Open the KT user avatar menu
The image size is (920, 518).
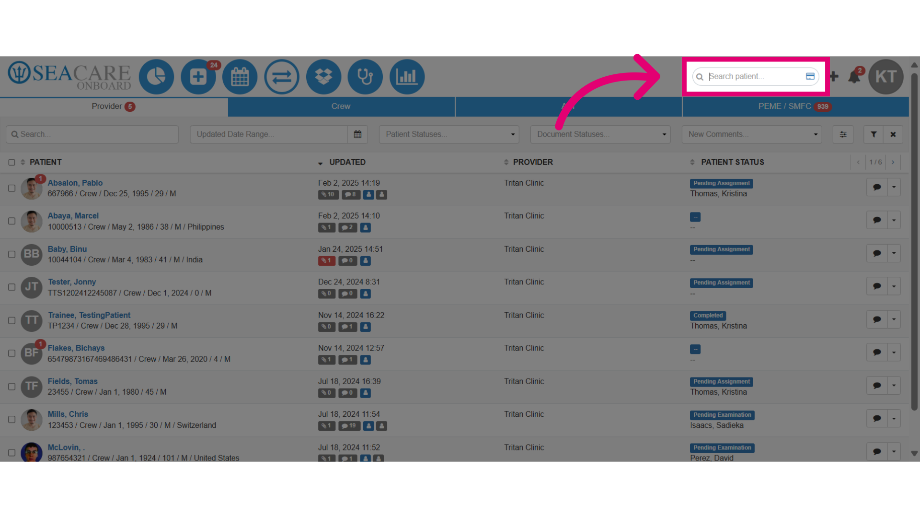(x=886, y=77)
